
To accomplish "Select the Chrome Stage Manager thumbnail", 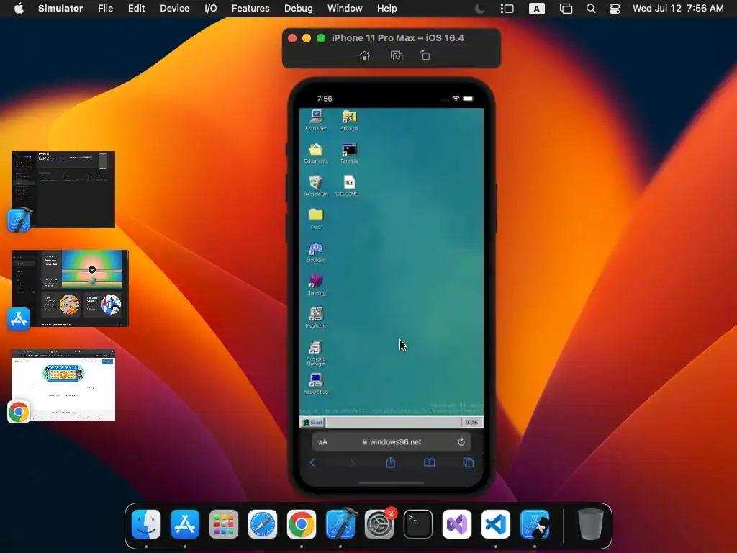I will [x=63, y=385].
